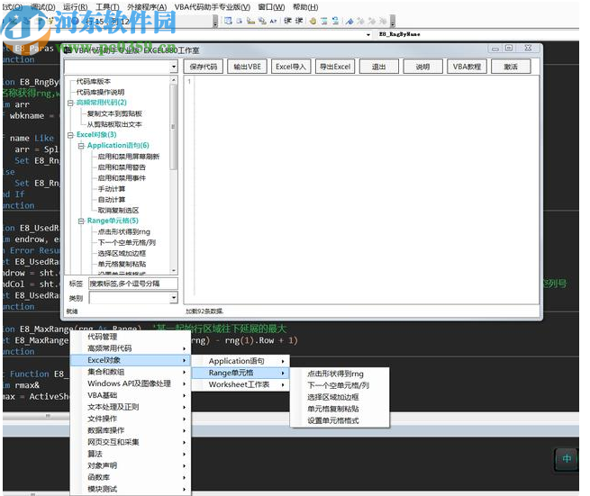Click the Next Bookmark toolbar icon
The image size is (590, 496).
(x=361, y=21)
